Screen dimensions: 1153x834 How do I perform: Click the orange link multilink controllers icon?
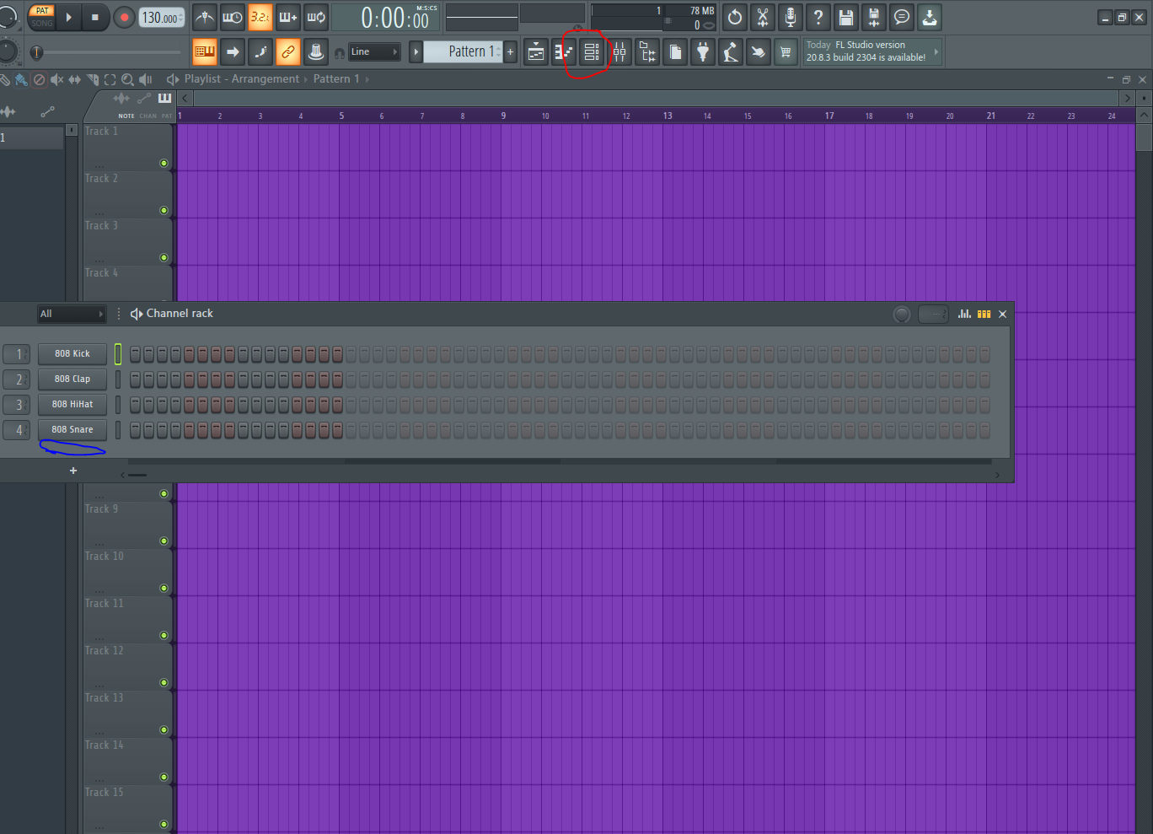point(288,52)
